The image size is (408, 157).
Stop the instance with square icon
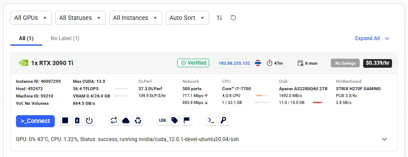65,120
